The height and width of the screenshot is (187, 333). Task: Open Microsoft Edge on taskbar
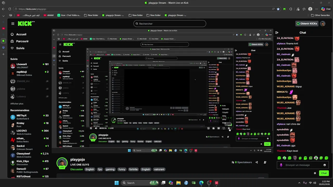[201, 183]
